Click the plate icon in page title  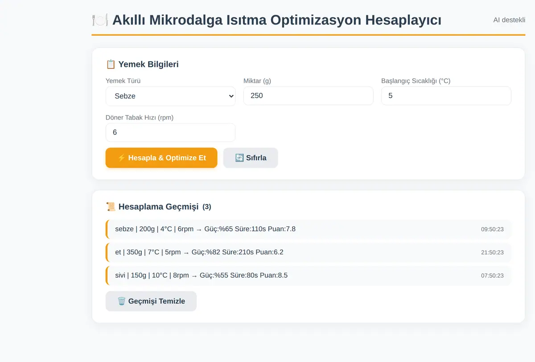[x=100, y=21]
